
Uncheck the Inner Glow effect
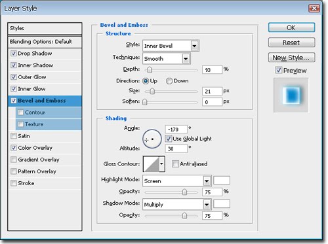(14, 89)
